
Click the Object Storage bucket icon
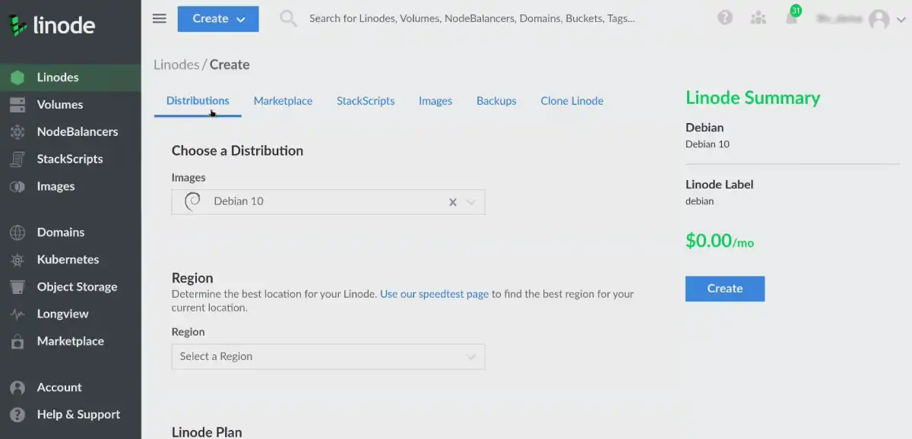coord(17,287)
